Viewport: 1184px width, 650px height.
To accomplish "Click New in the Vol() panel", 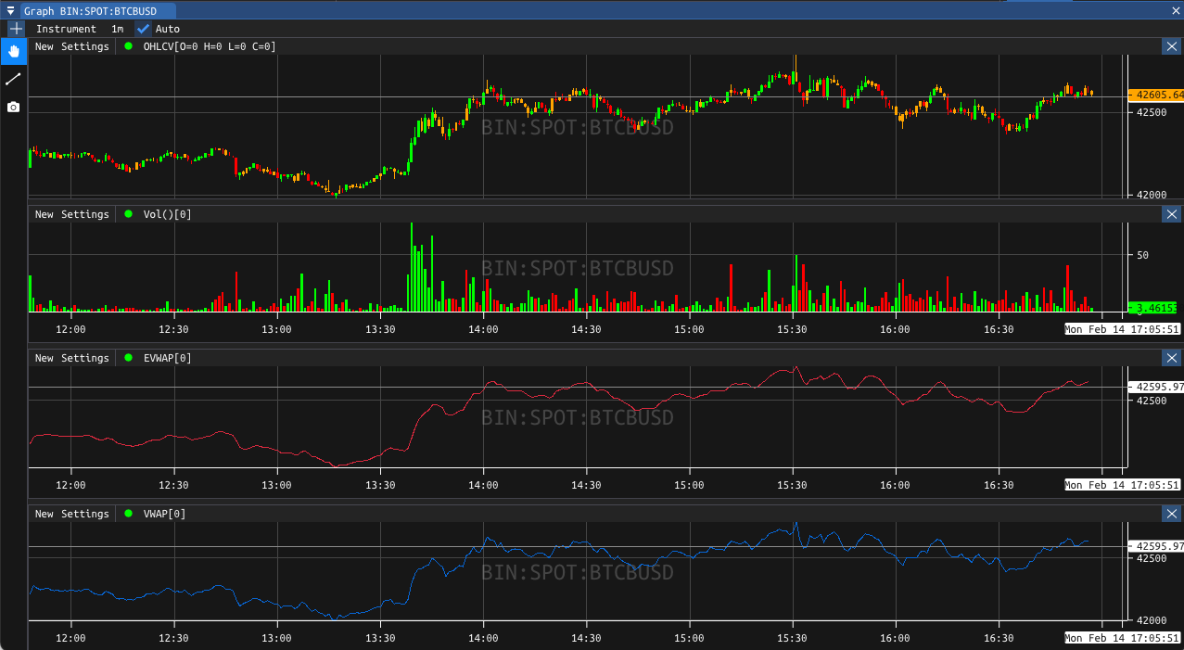I will [45, 214].
